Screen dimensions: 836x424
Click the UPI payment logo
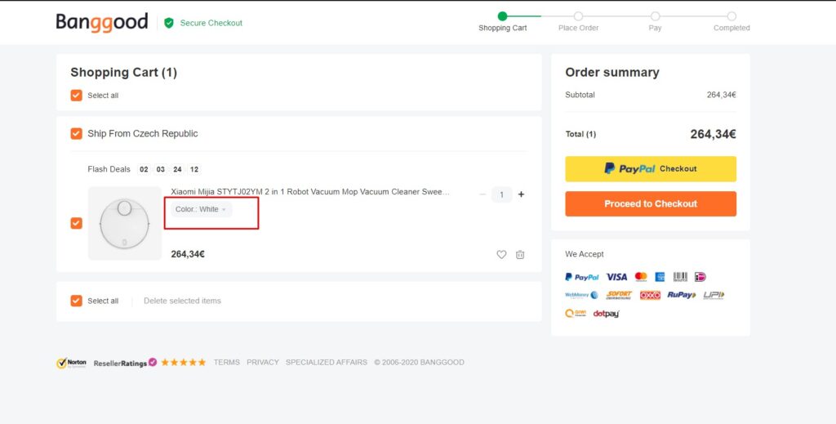(714, 295)
